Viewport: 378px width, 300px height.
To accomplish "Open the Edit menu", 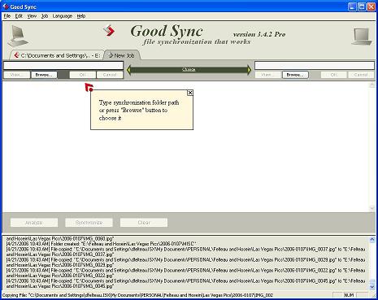I will (x=19, y=16).
